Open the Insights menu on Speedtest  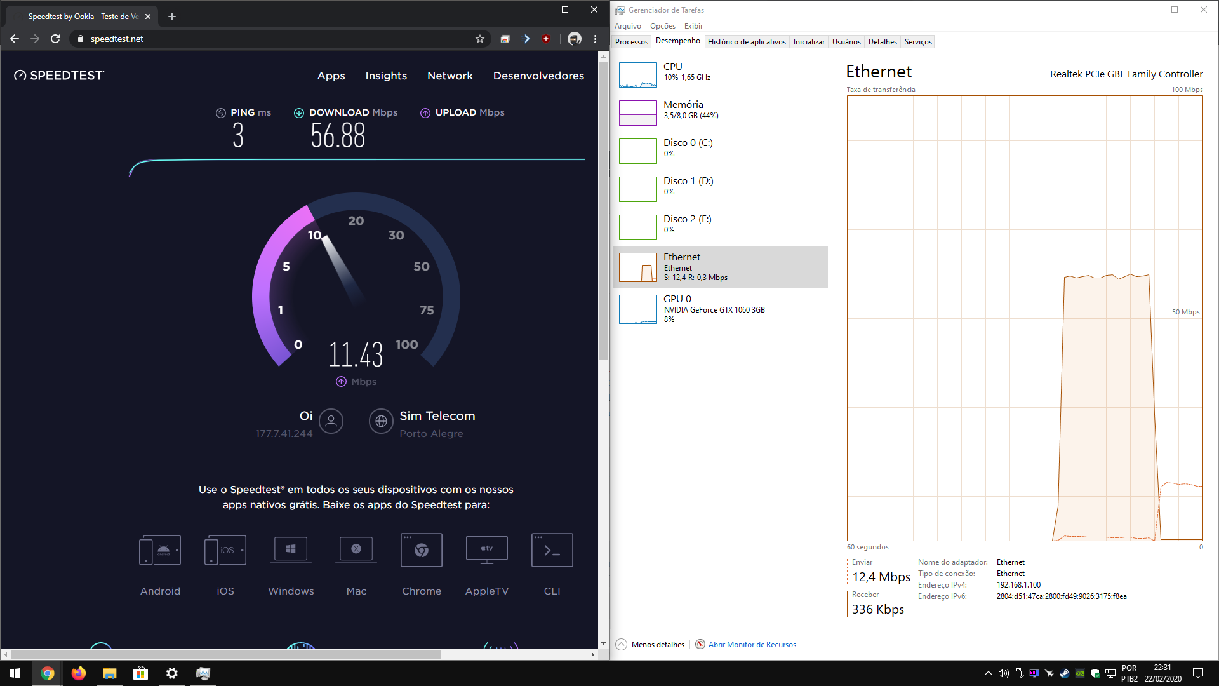386,76
